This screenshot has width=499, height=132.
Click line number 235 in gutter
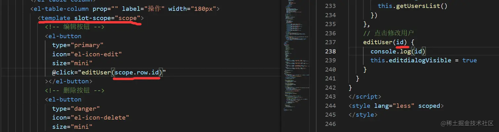[x=330, y=24]
